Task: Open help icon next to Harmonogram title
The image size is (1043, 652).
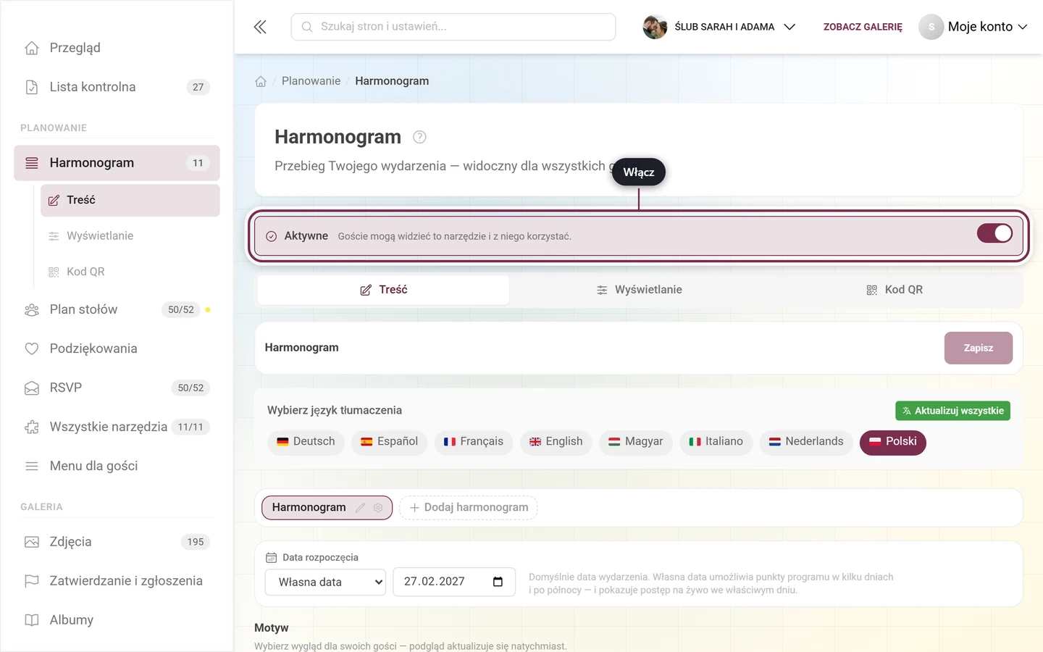Action: pyautogui.click(x=419, y=137)
